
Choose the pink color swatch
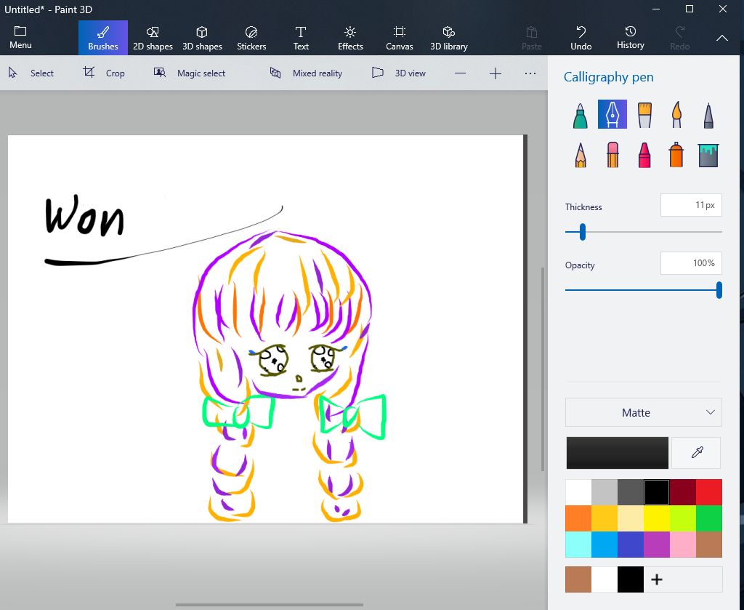point(683,545)
